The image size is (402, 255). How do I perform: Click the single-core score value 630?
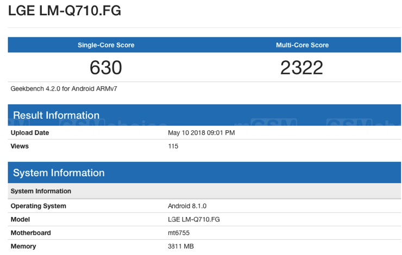[105, 68]
